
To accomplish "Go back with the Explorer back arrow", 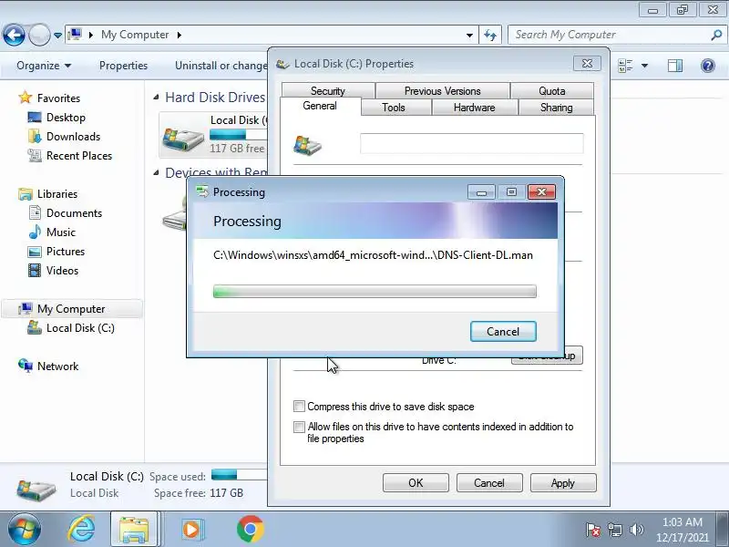I will tap(14, 35).
